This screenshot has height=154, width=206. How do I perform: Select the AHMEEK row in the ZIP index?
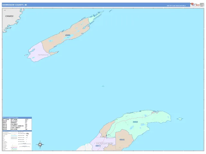[17, 123]
